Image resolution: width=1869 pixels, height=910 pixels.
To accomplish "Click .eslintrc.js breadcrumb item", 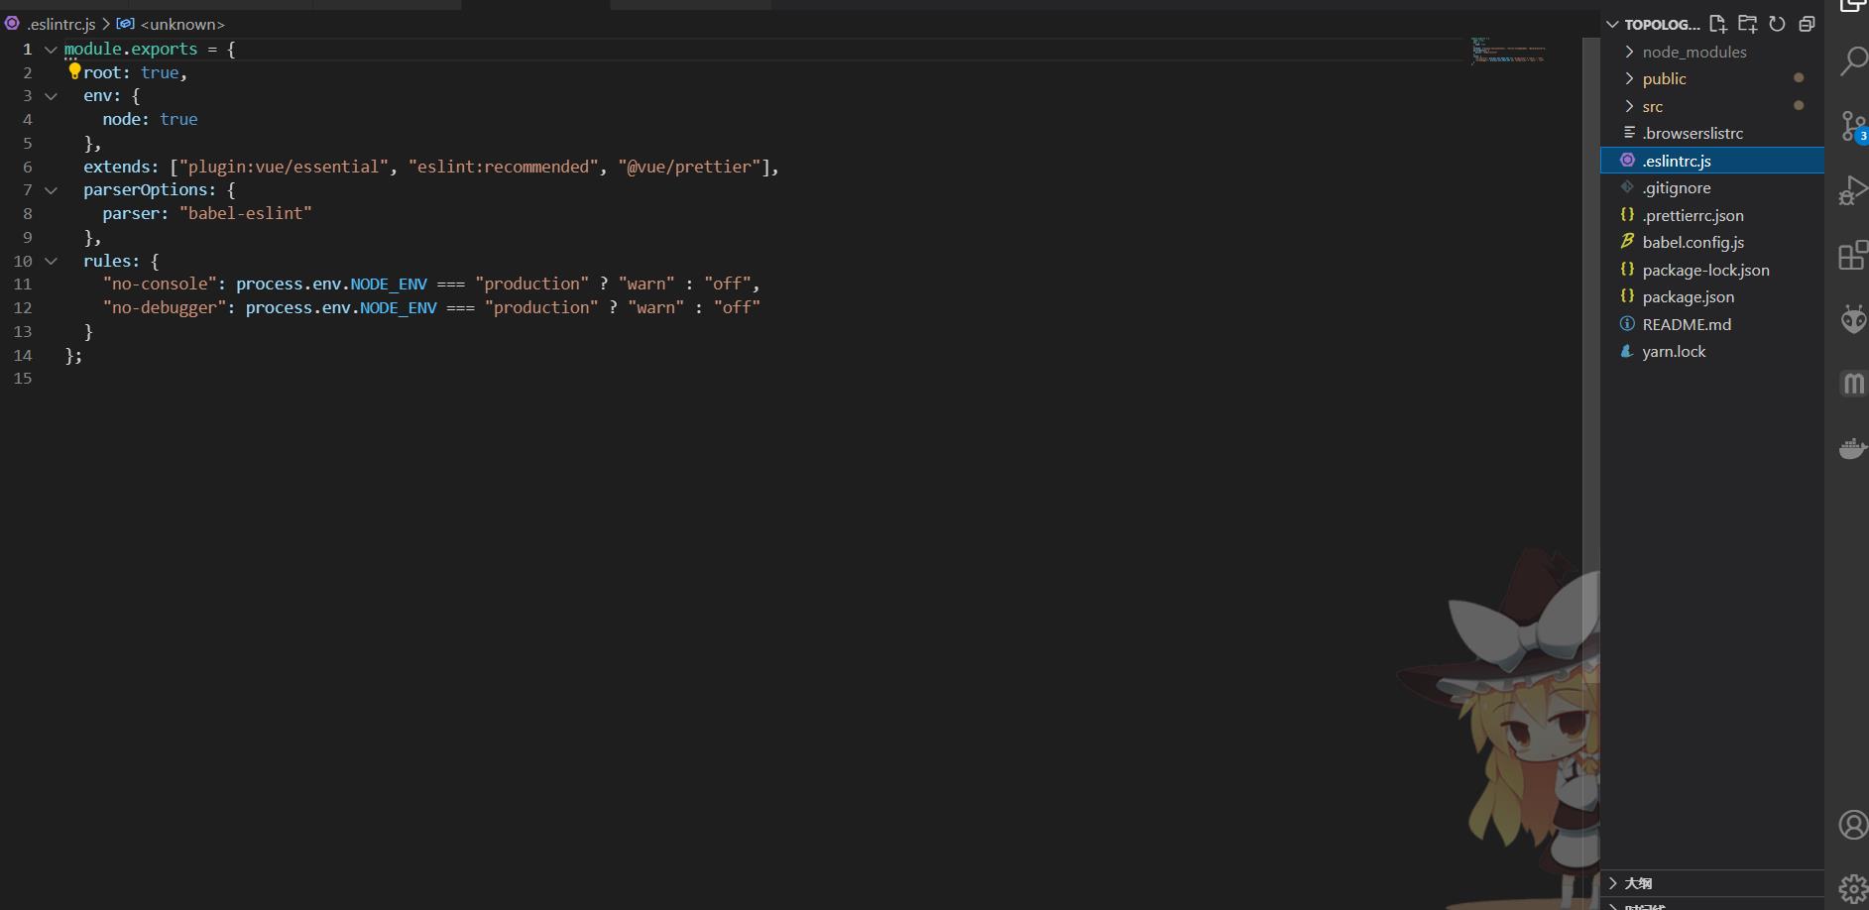I will (61, 24).
